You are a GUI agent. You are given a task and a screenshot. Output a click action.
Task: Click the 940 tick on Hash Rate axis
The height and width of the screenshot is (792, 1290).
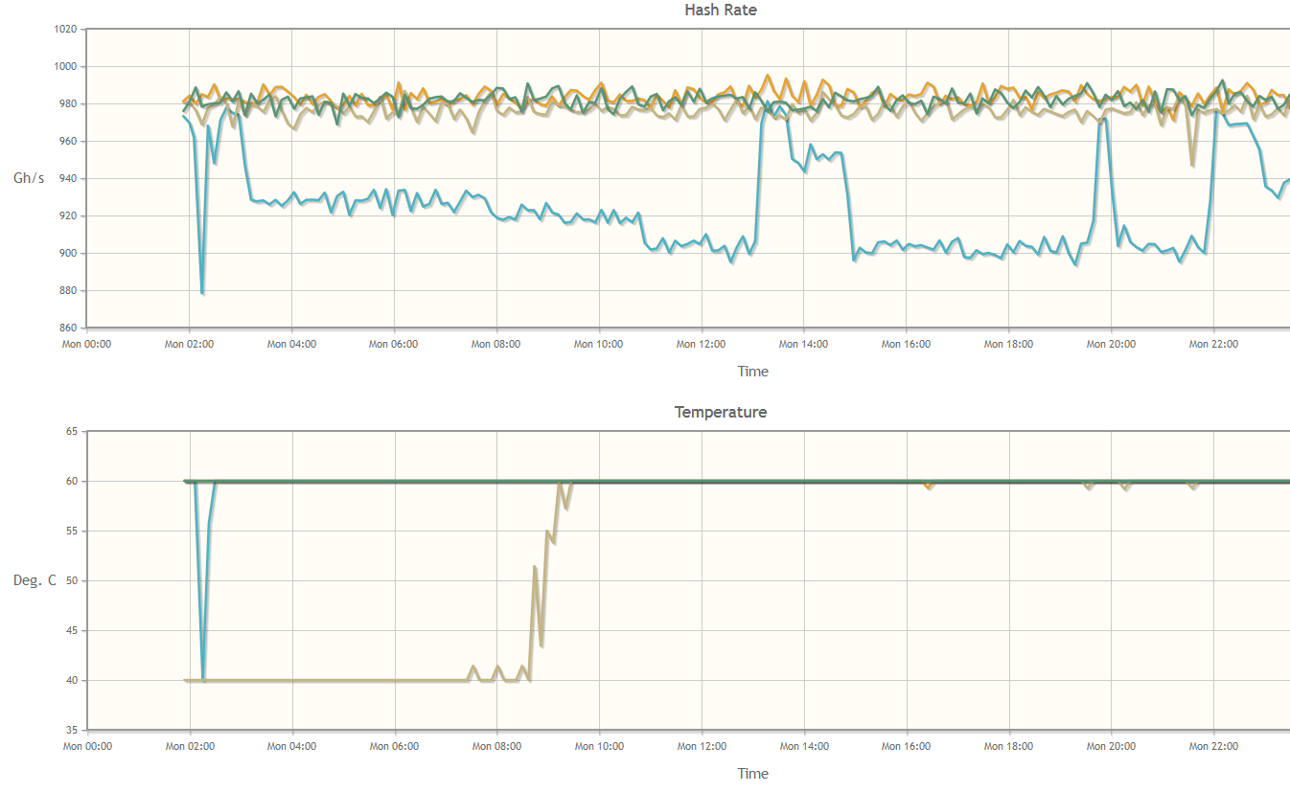(x=68, y=178)
